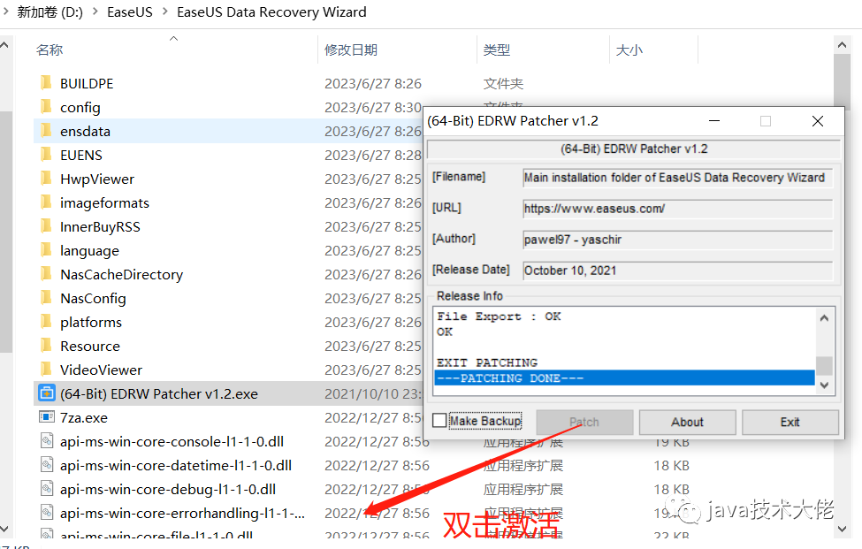Image resolution: width=862 pixels, height=549 pixels.
Task: Select the HwpViewer folder name
Action: pos(97,179)
